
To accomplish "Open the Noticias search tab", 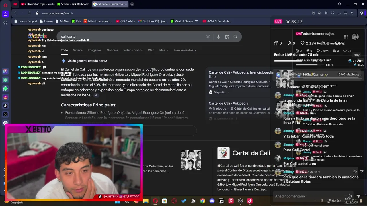I will click(x=112, y=50).
